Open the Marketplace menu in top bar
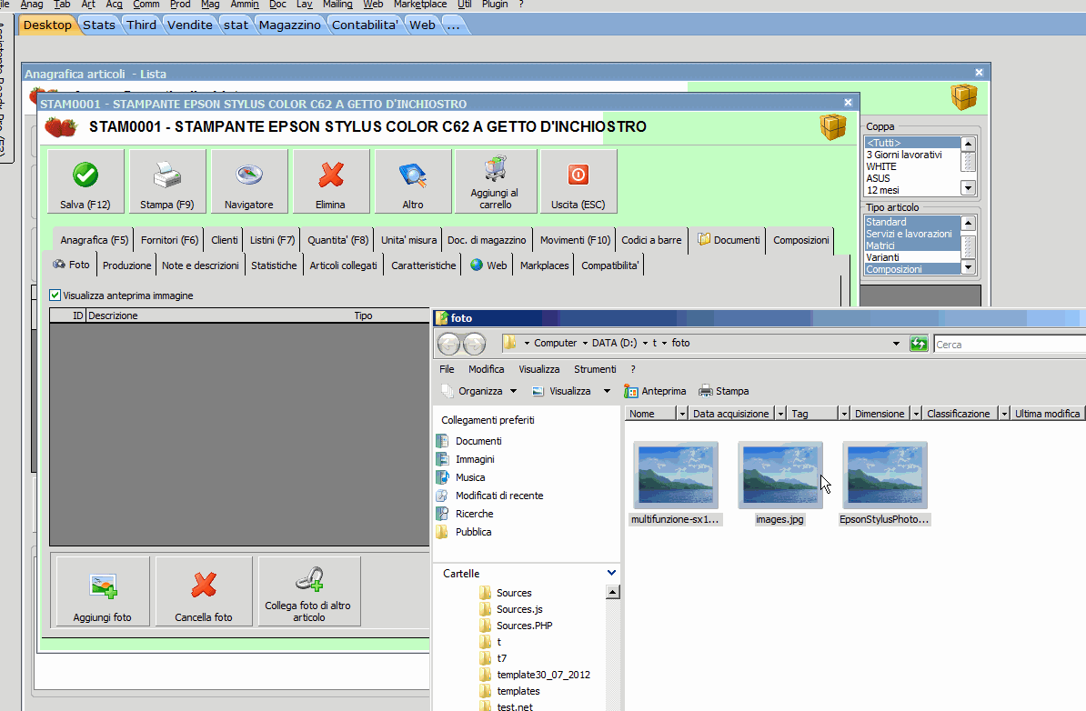1086x711 pixels. point(420,5)
